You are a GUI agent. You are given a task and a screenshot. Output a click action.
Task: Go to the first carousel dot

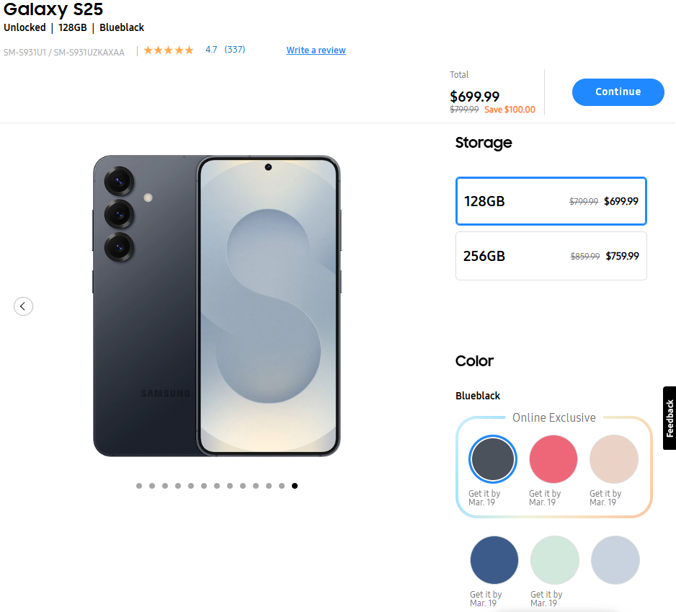tap(139, 486)
